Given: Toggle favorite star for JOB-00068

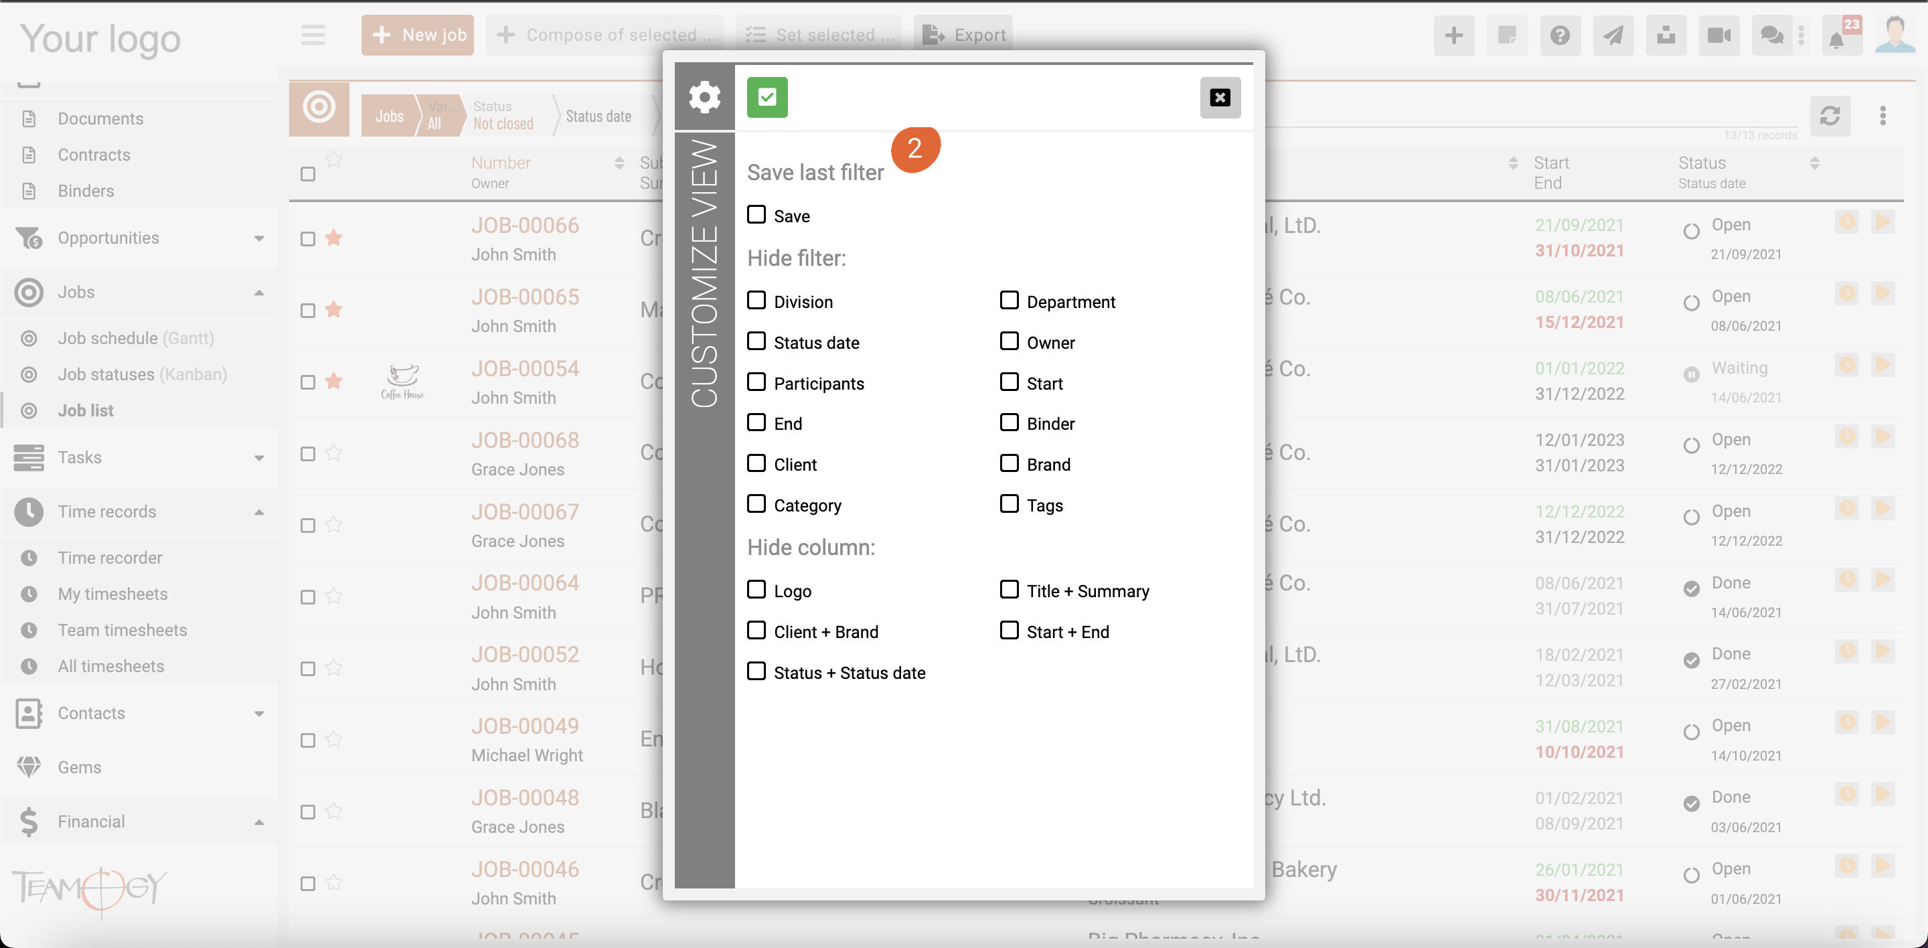Looking at the screenshot, I should pyautogui.click(x=334, y=453).
